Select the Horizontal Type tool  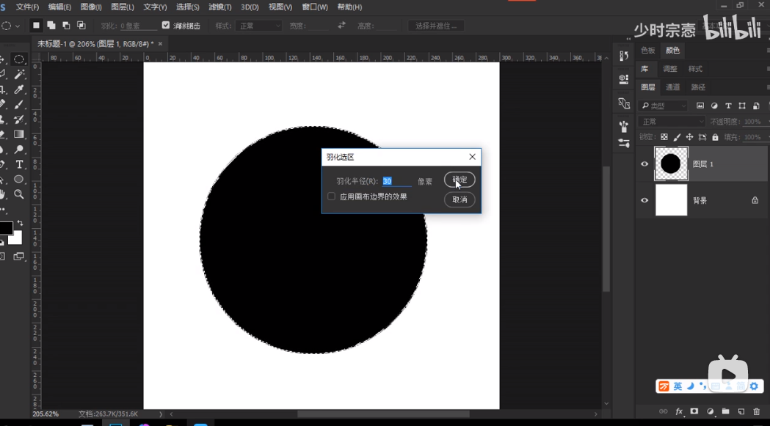tap(19, 164)
